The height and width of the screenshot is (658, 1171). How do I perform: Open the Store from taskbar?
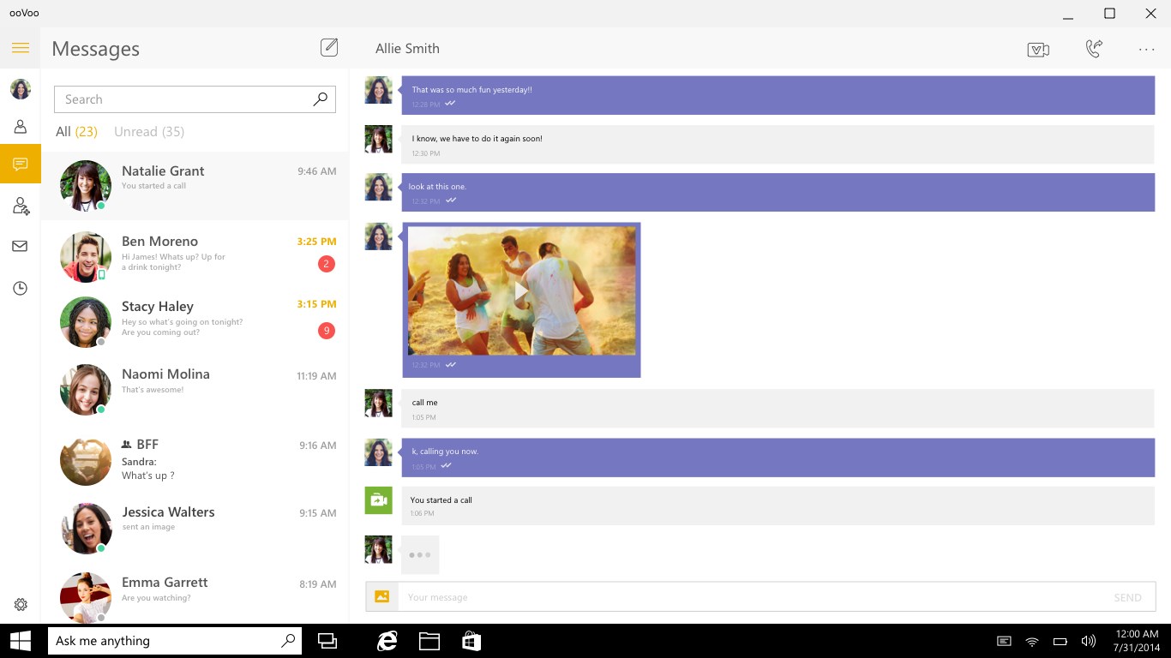click(x=471, y=641)
